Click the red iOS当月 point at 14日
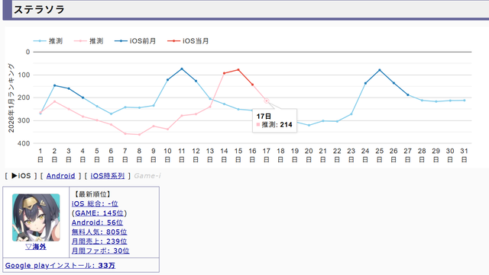 (x=224, y=73)
